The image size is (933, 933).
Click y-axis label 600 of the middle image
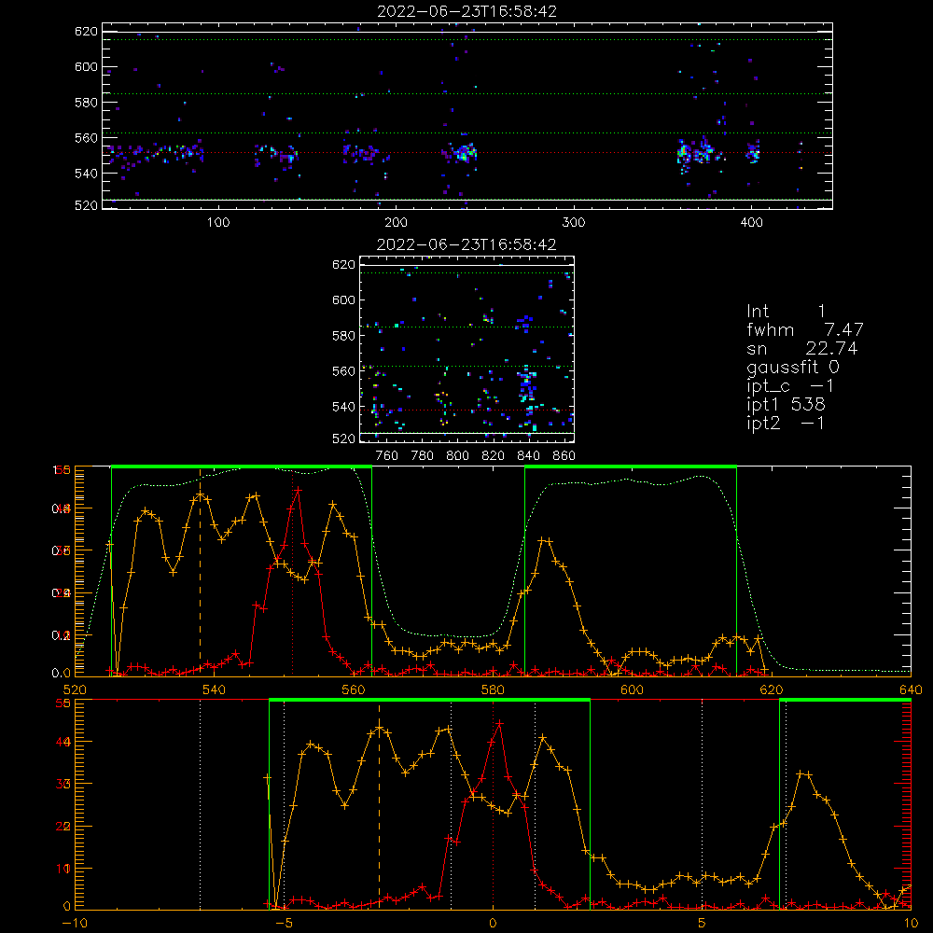click(x=343, y=299)
